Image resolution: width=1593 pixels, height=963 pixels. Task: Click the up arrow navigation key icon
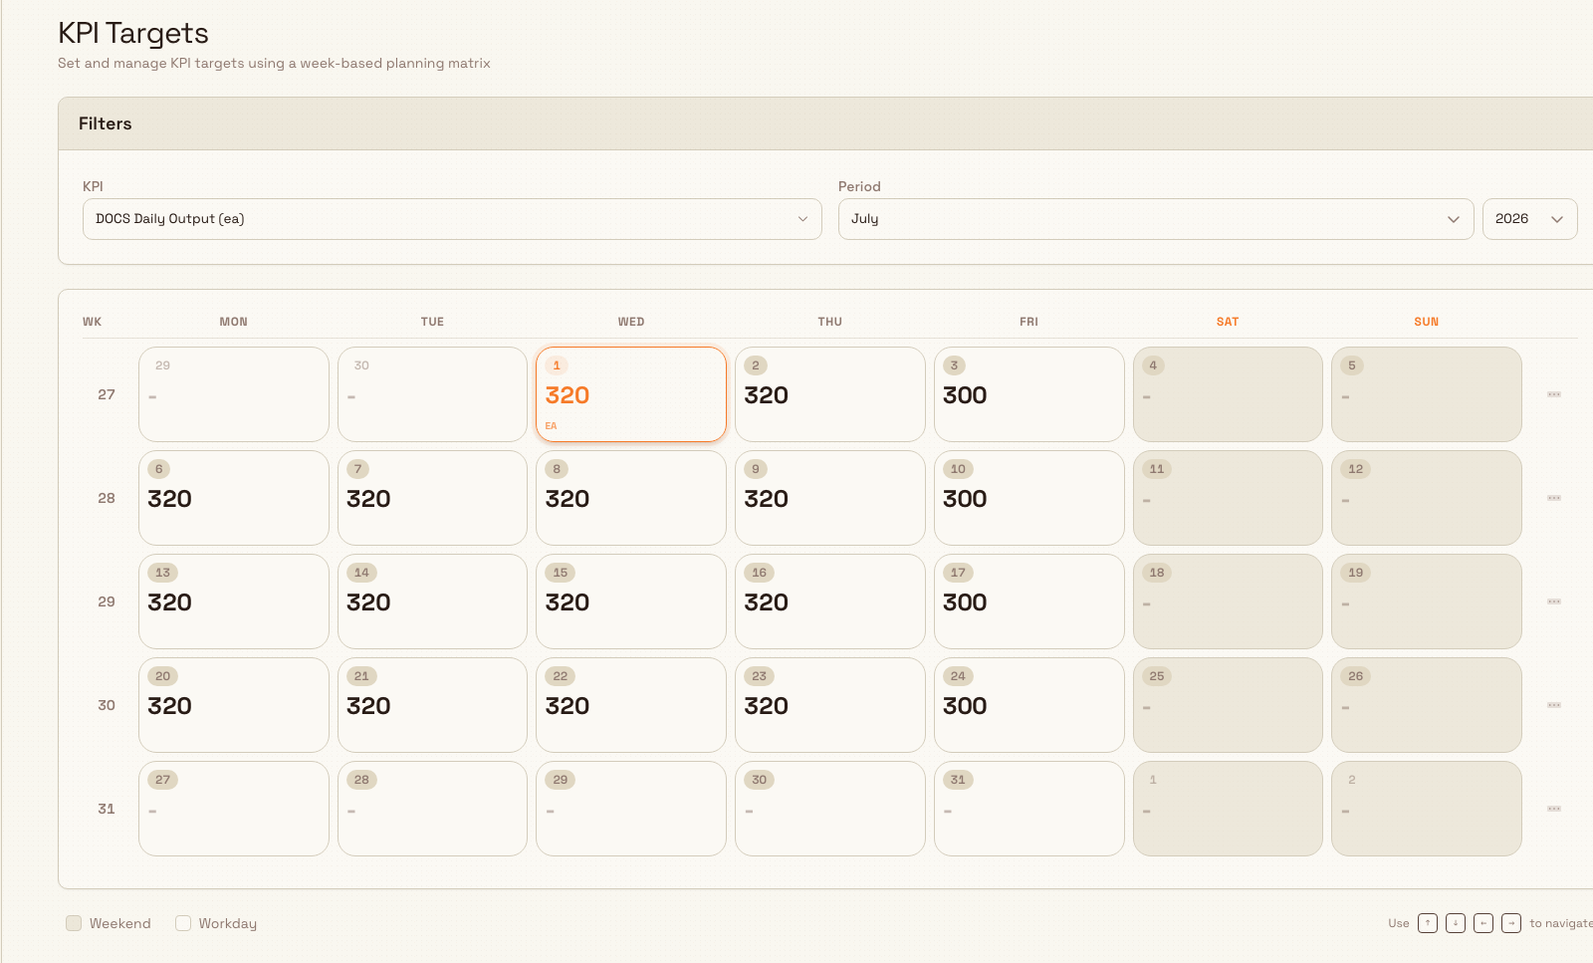(x=1428, y=923)
